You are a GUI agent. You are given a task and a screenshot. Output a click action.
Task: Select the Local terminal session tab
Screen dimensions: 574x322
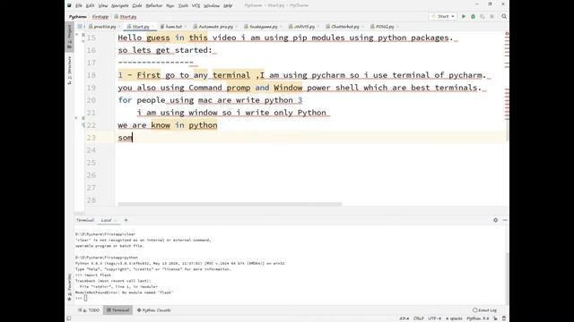(x=106, y=220)
